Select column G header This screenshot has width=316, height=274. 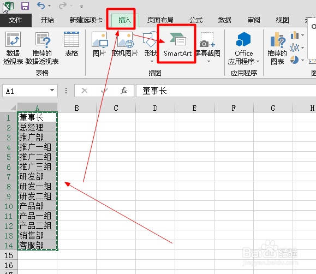point(273,108)
